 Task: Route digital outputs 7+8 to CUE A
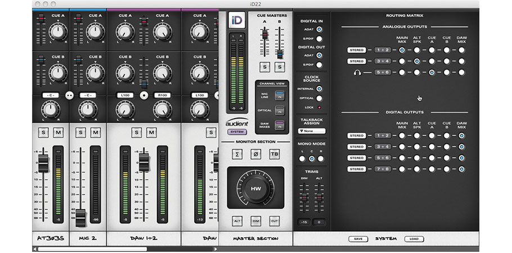(432, 169)
